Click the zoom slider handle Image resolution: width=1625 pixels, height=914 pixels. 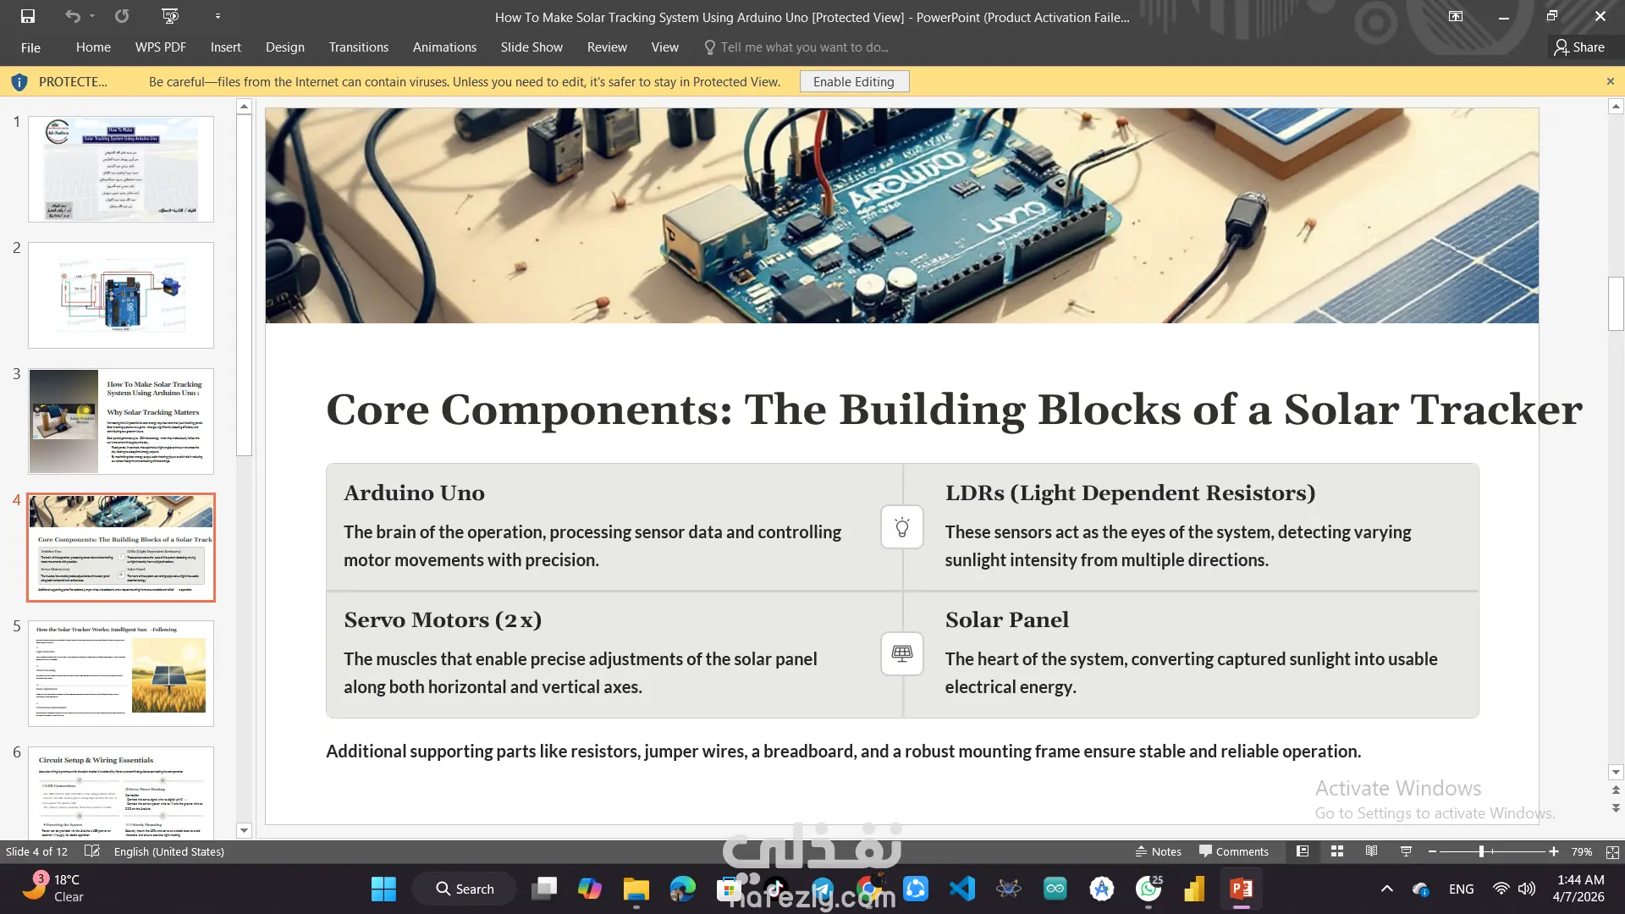(1481, 851)
